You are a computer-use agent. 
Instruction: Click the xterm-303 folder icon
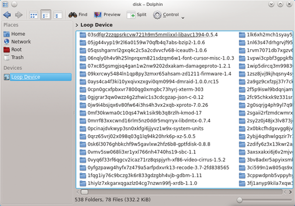pyautogui.click(x=83, y=90)
